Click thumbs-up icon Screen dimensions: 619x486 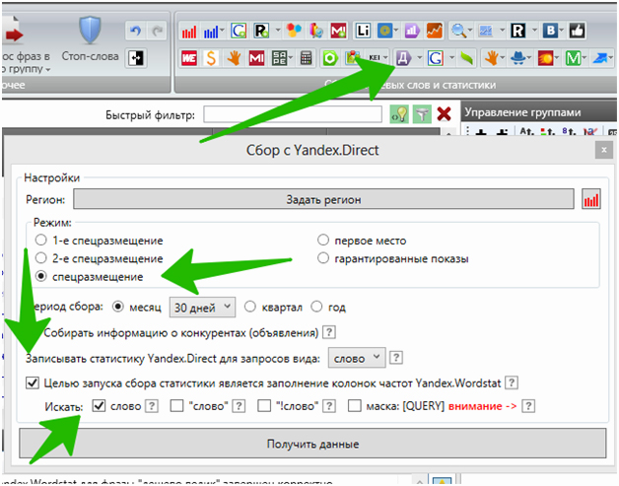(x=577, y=31)
